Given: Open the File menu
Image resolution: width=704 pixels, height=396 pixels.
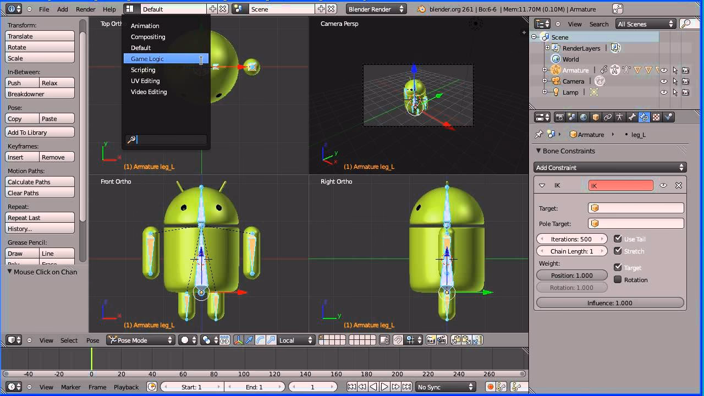Looking at the screenshot, I should (44, 9).
